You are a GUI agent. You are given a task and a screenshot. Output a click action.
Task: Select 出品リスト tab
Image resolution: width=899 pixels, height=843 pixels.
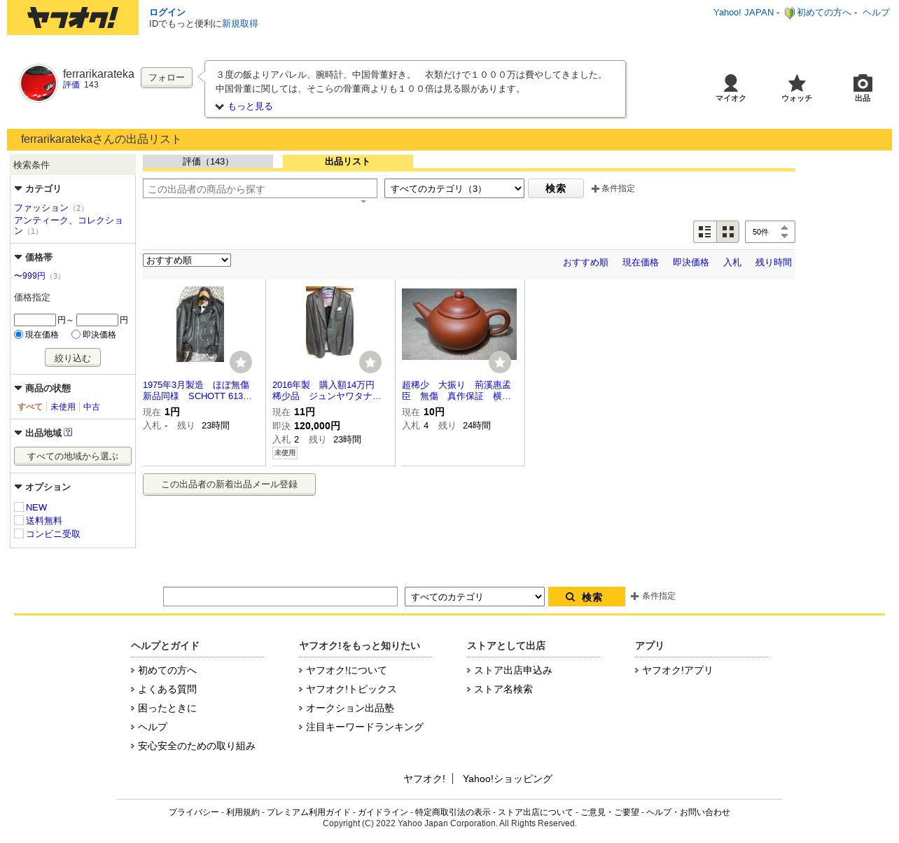(348, 162)
